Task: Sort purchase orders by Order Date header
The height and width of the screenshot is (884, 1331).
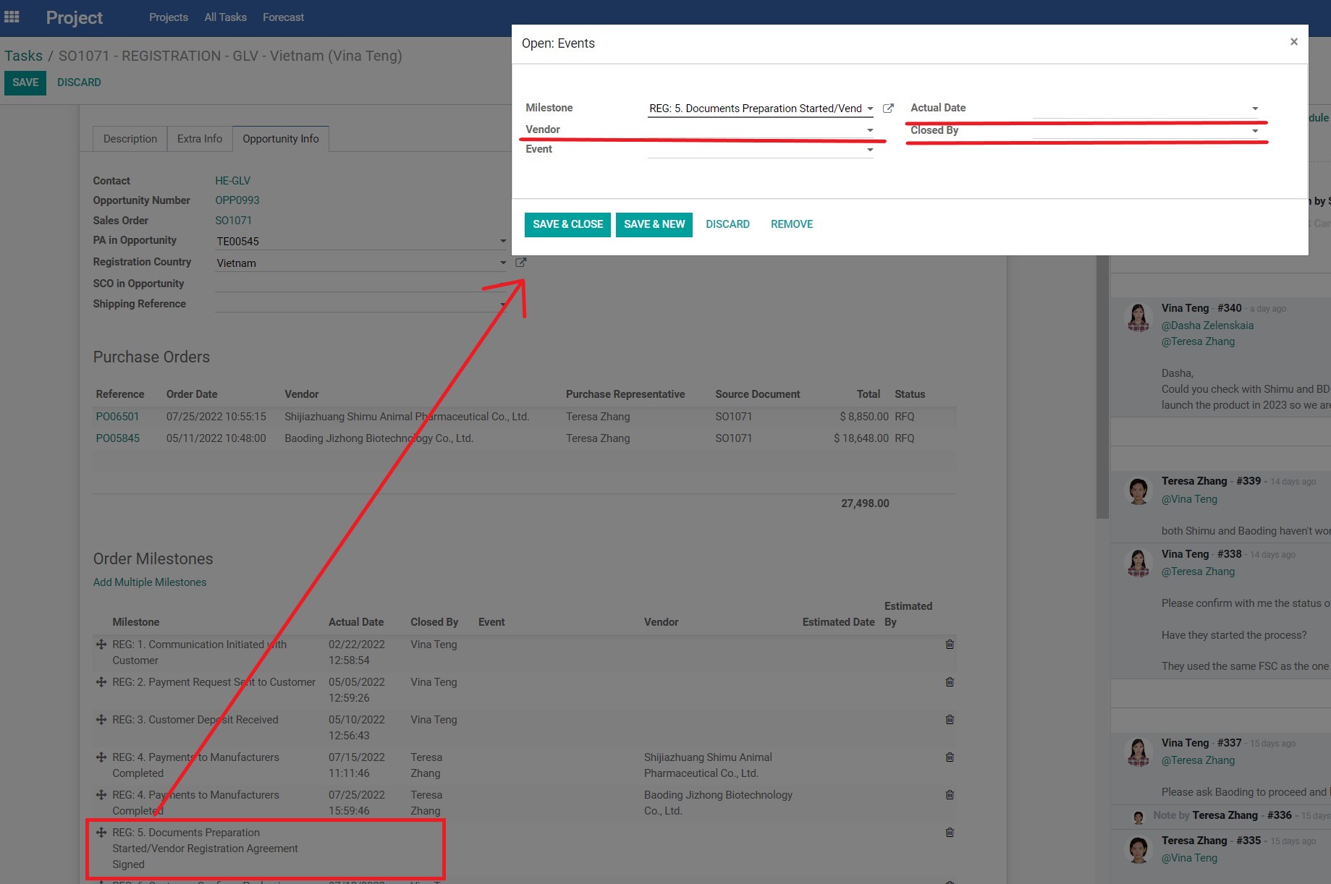Action: pyautogui.click(x=192, y=394)
